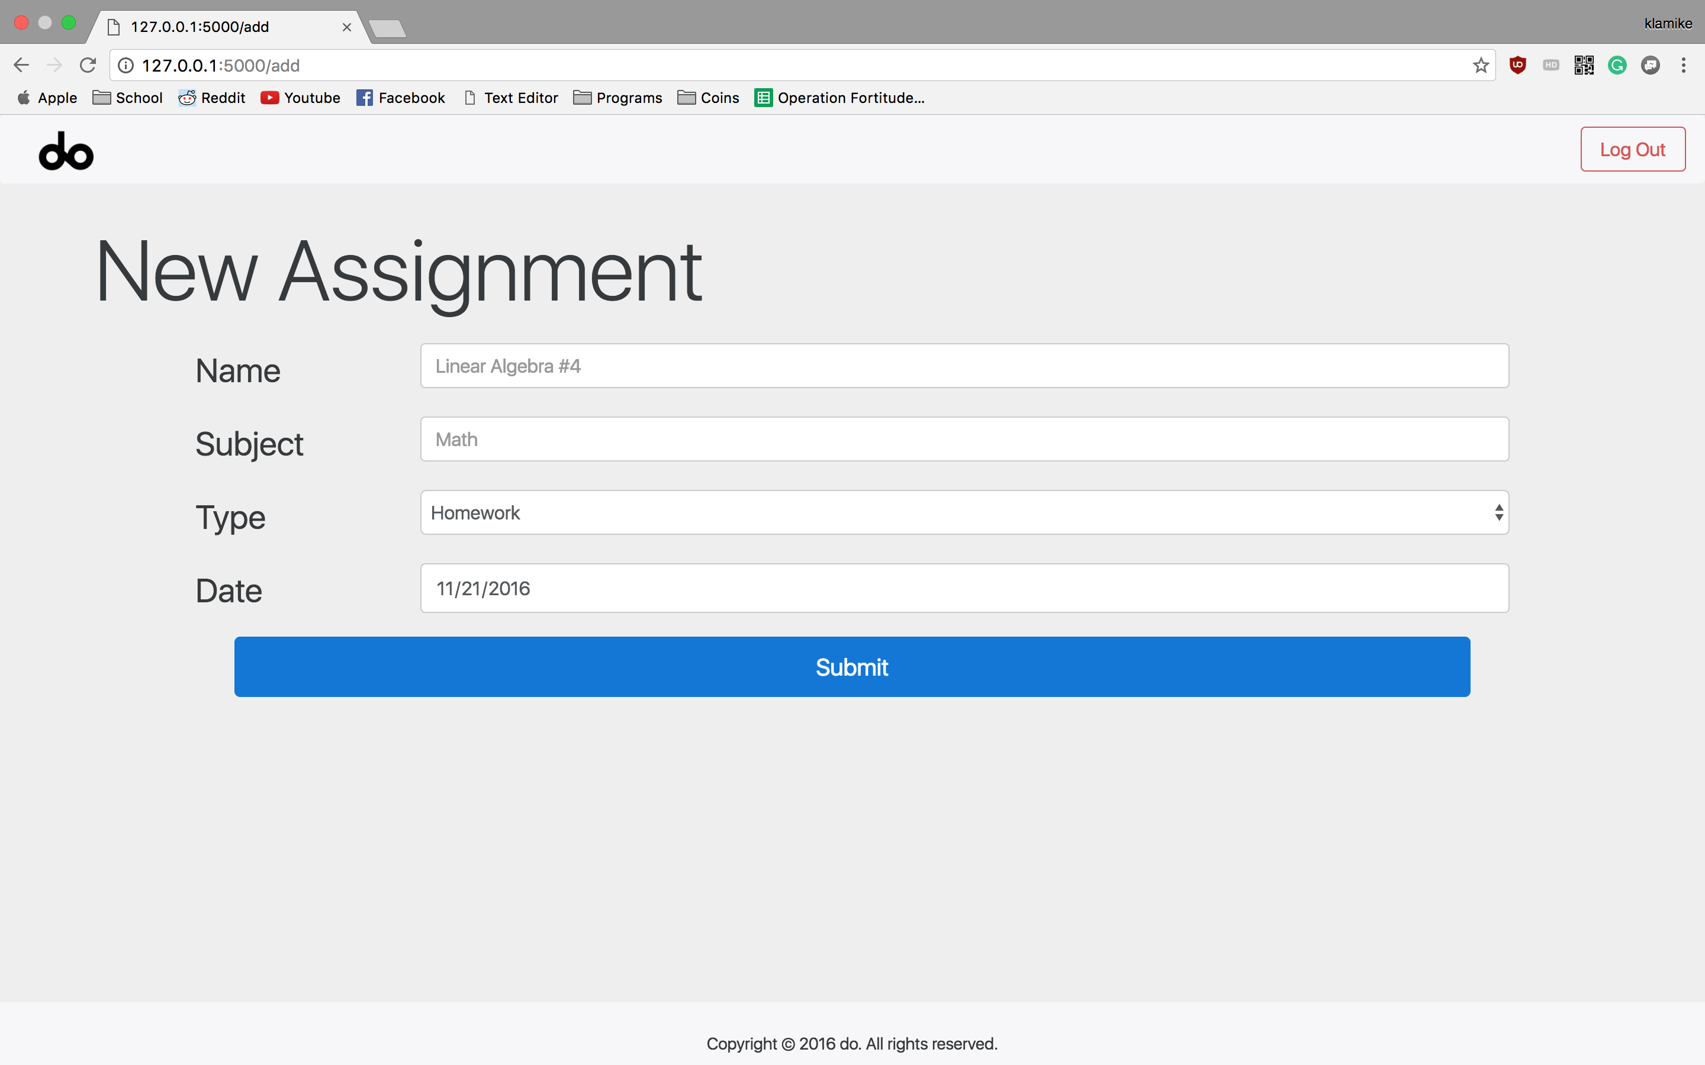Click the browser back arrow
The image size is (1705, 1065).
coord(21,66)
